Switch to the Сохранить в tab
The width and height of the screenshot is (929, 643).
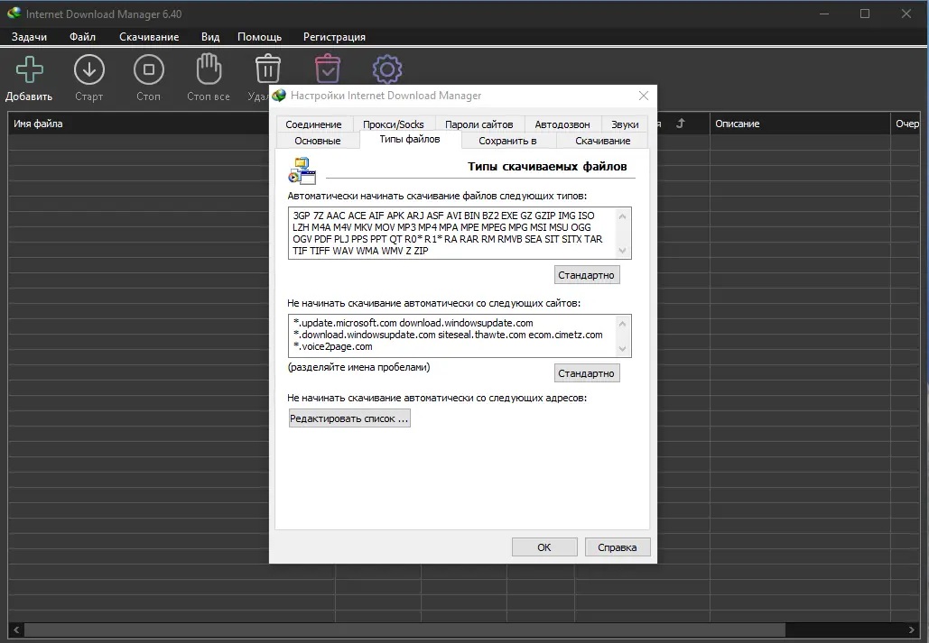(507, 141)
